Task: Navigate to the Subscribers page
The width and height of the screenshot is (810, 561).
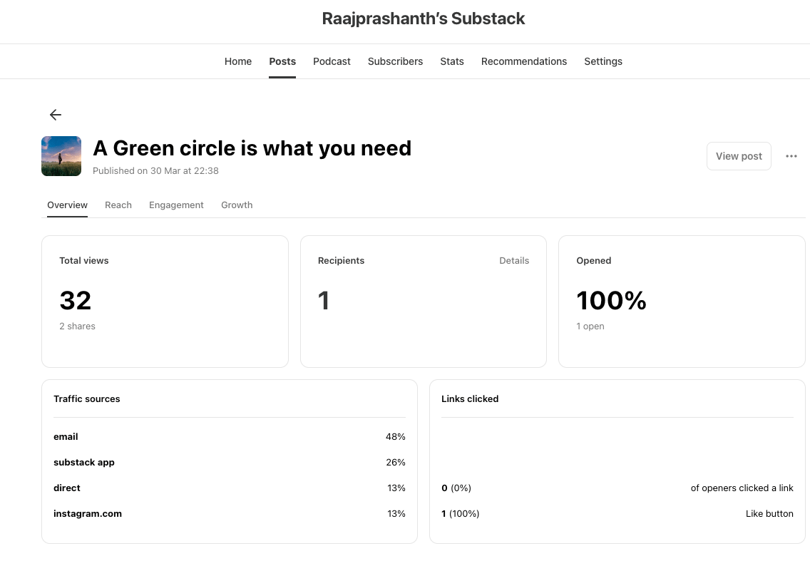Action: pyautogui.click(x=395, y=61)
